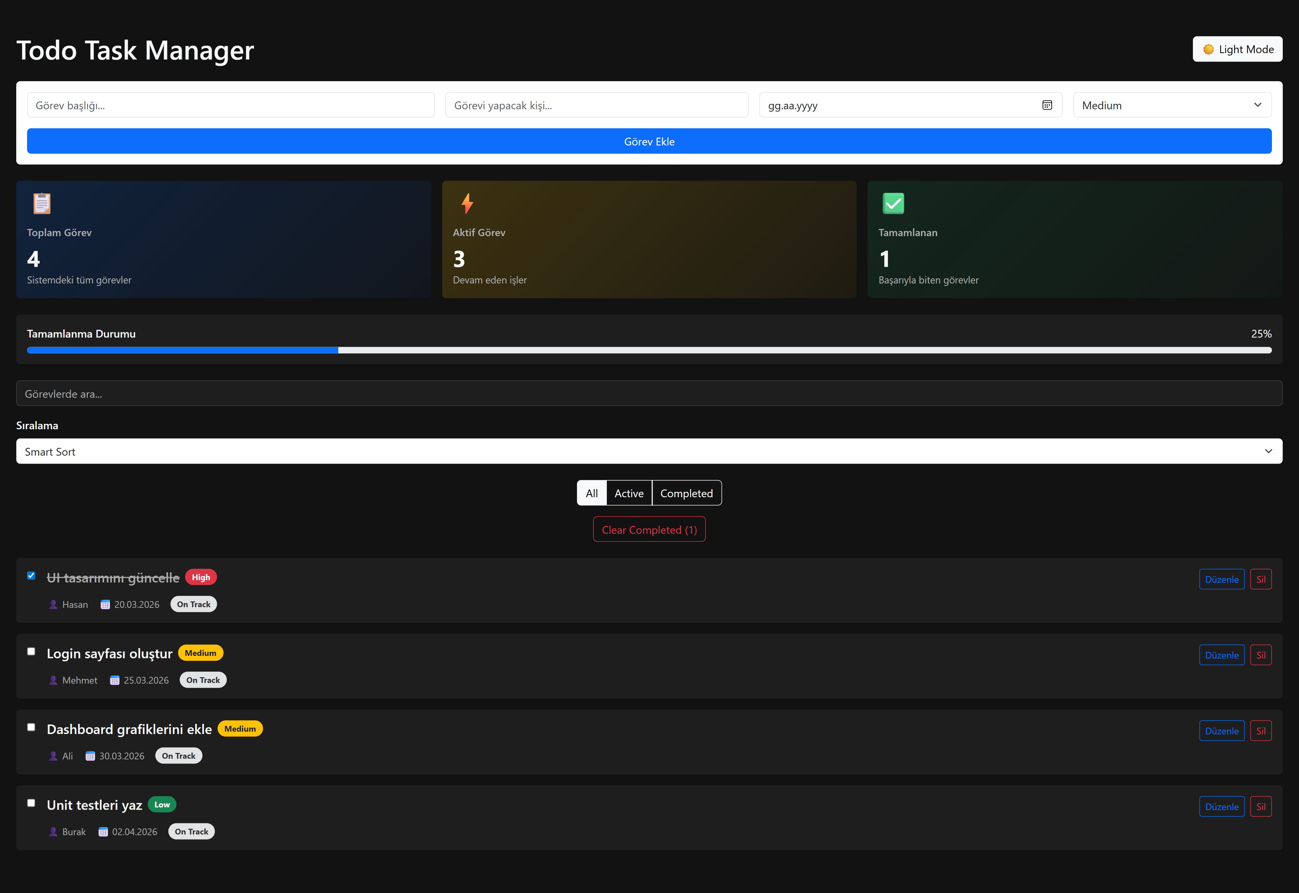Click the clipboard icon above Toplam Görev
The image size is (1299, 893).
42,204
